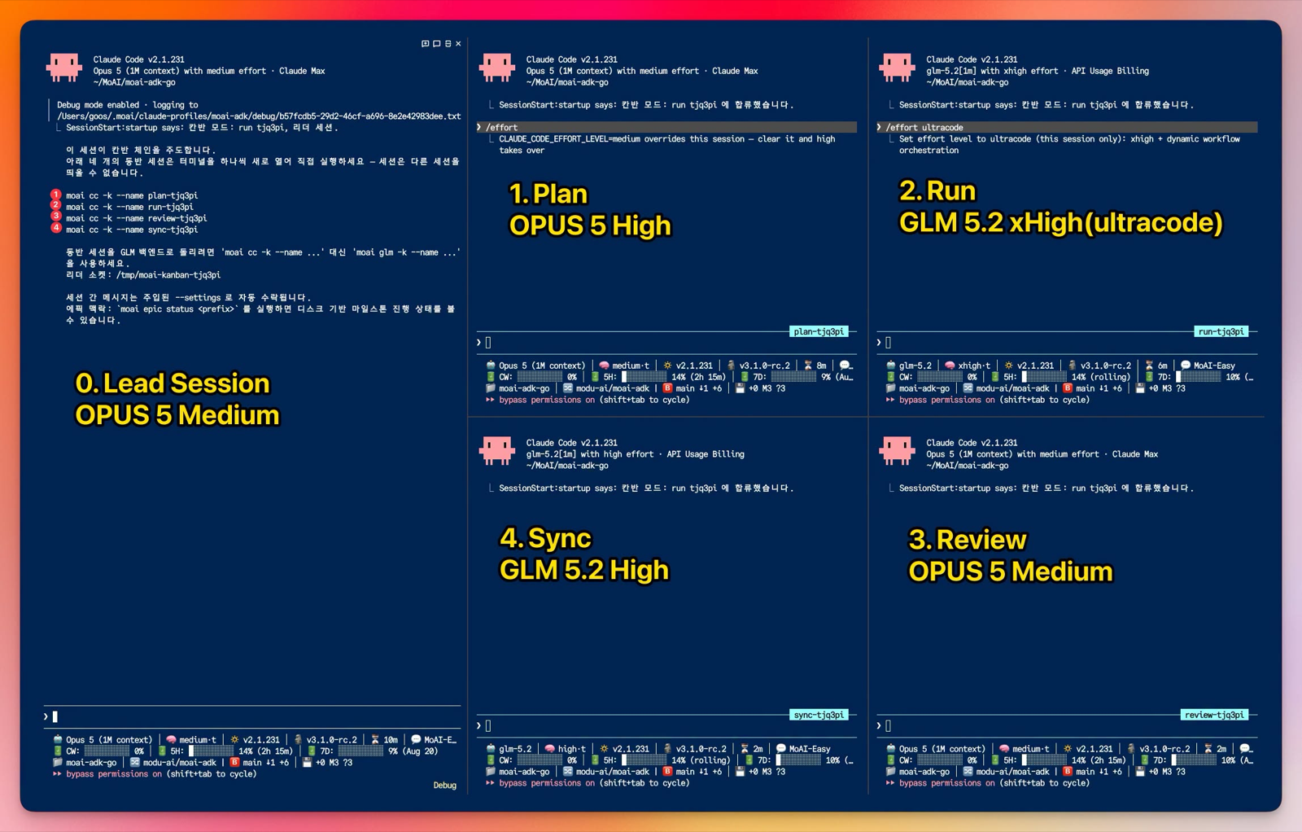This screenshot has height=832, width=1302.
Task: Click 'v3.1.0-rc.2' in review pane status
Action: pyautogui.click(x=1164, y=749)
